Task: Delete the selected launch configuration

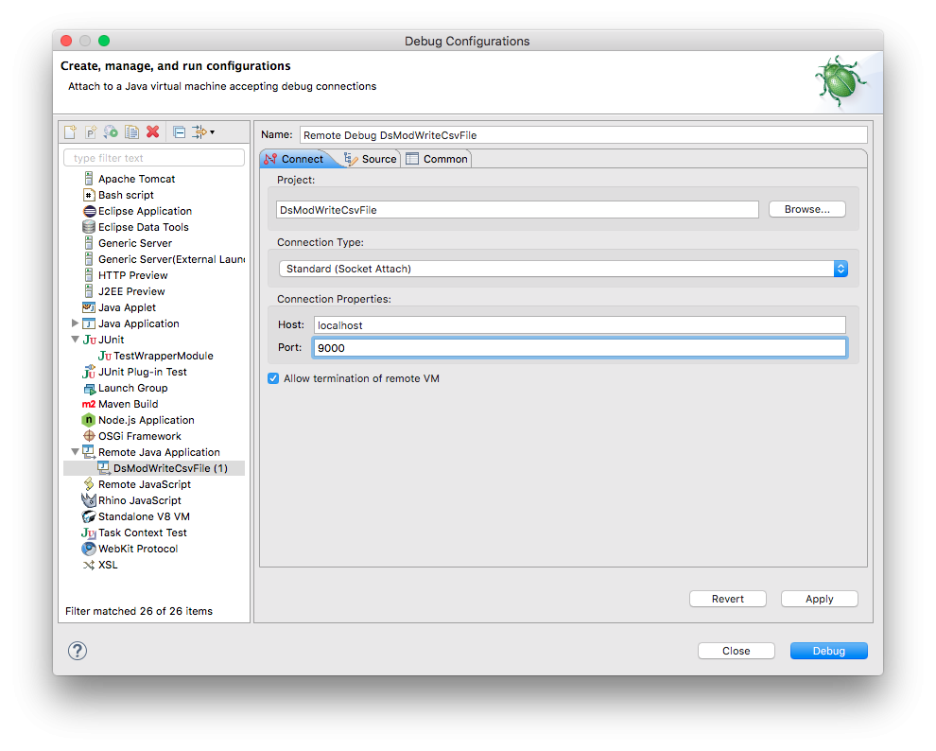Action: 152,132
